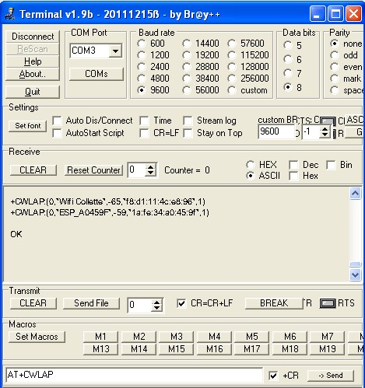Switch receive display to ASCII
The width and height of the screenshot is (365, 388).
(250, 176)
